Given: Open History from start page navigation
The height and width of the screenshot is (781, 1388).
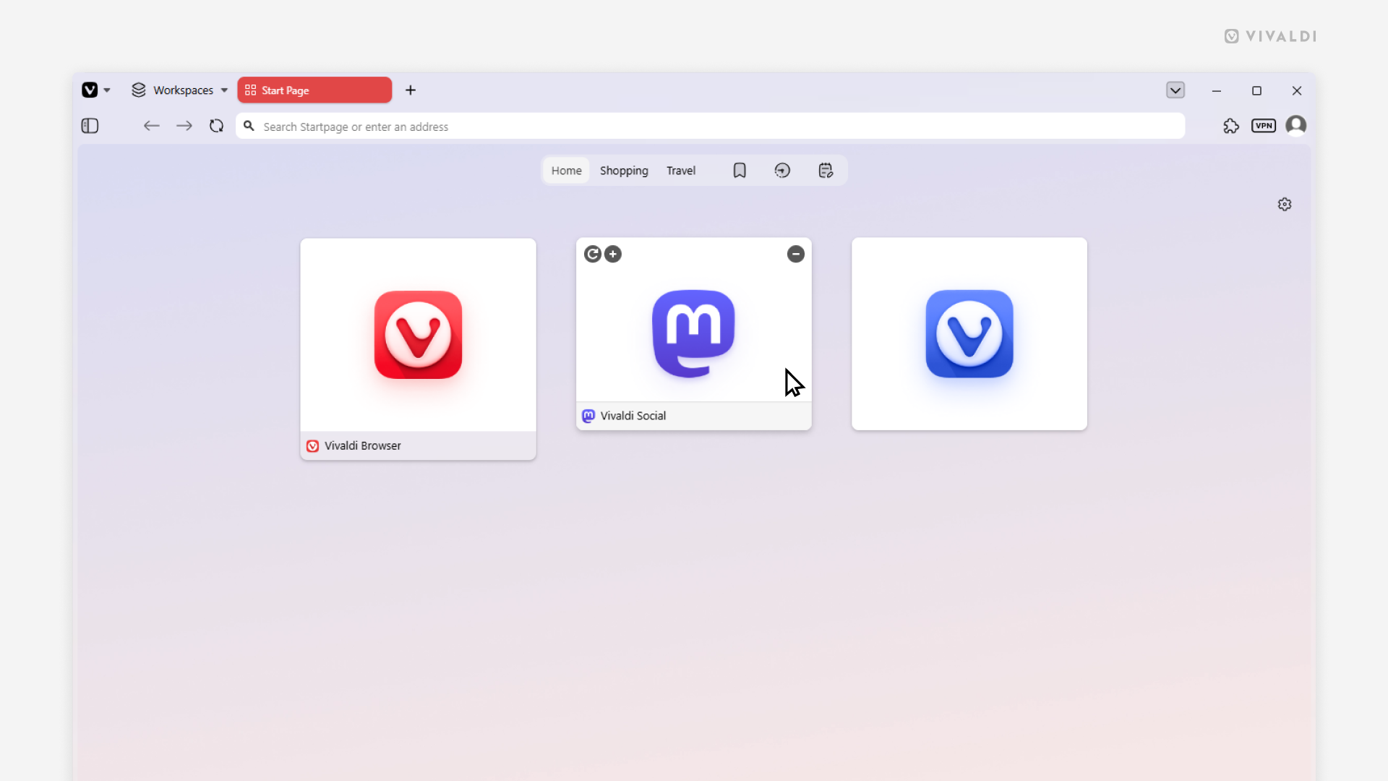Looking at the screenshot, I should pos(782,171).
